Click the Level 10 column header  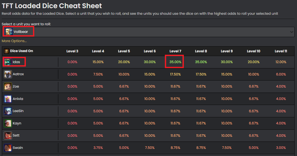254,51
